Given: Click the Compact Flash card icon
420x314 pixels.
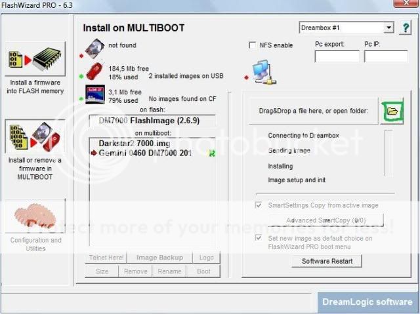Looking at the screenshot, I should tap(95, 94).
